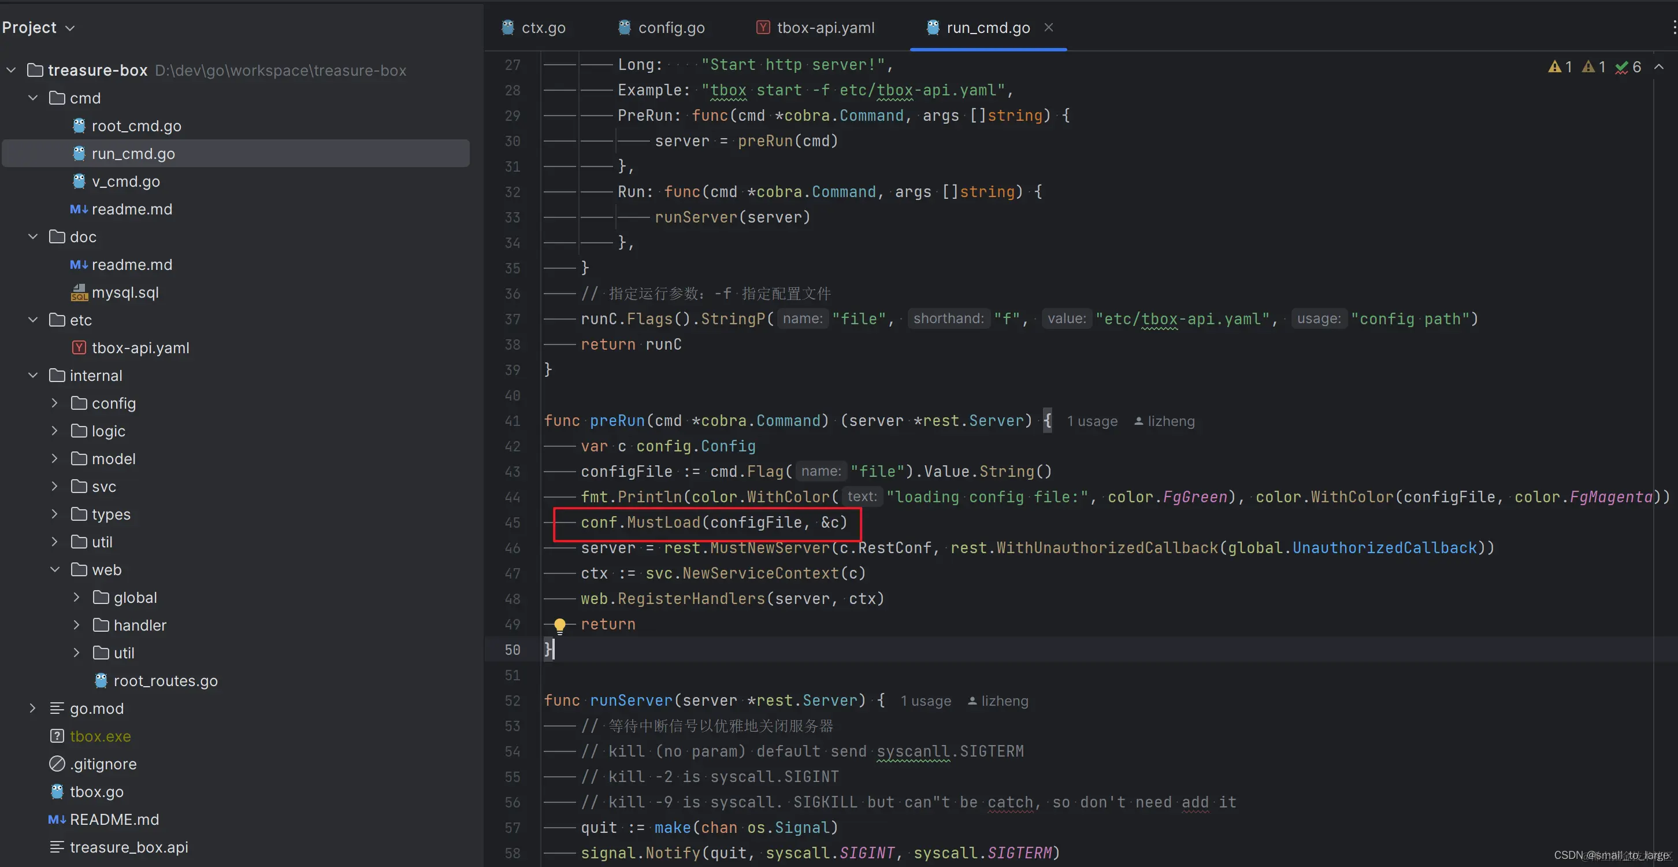The image size is (1678, 867).
Task: Click the gopher icon on the ctx.go tab
Action: [x=508, y=27]
